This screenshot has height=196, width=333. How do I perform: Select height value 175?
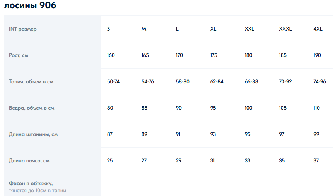click(213, 55)
